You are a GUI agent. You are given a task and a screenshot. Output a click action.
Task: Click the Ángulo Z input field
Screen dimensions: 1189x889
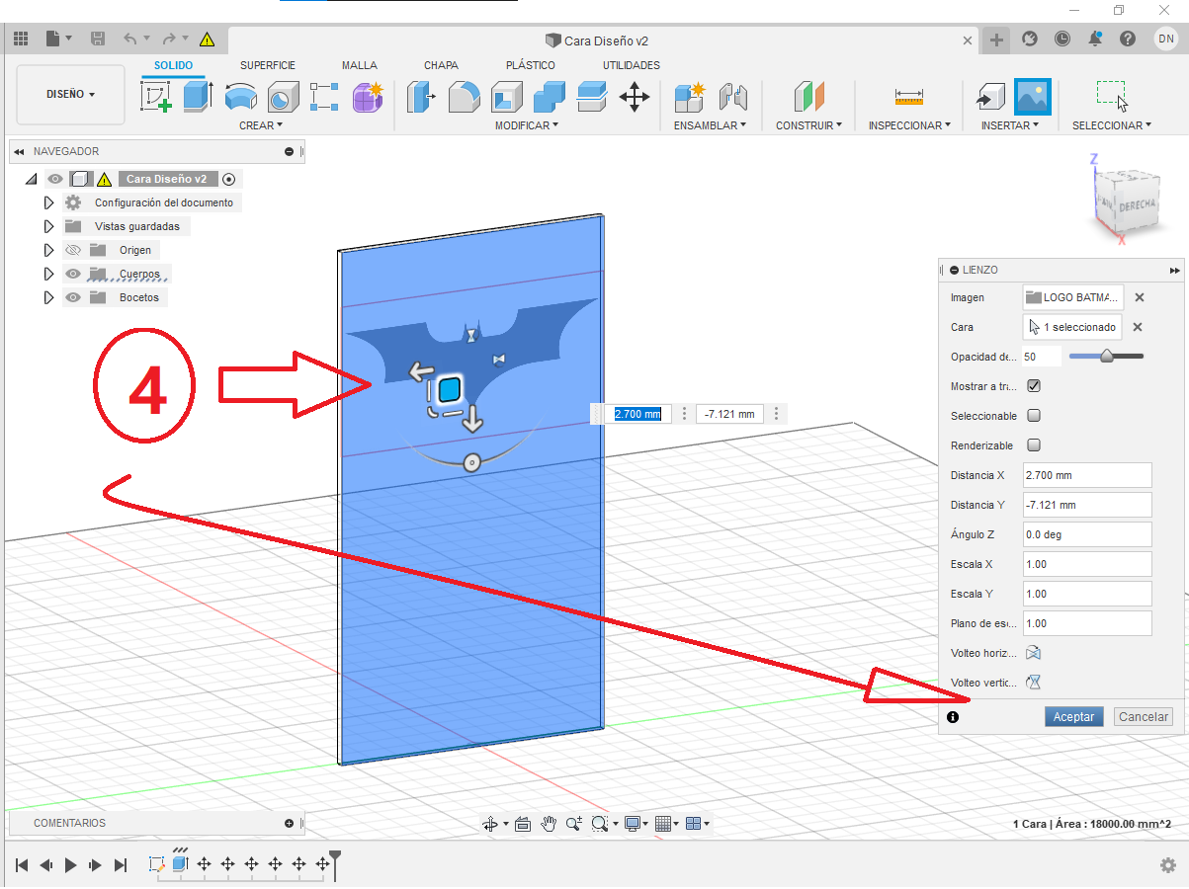(x=1087, y=534)
